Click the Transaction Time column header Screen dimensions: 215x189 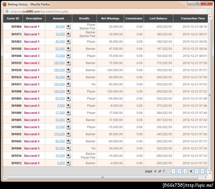tap(191, 19)
